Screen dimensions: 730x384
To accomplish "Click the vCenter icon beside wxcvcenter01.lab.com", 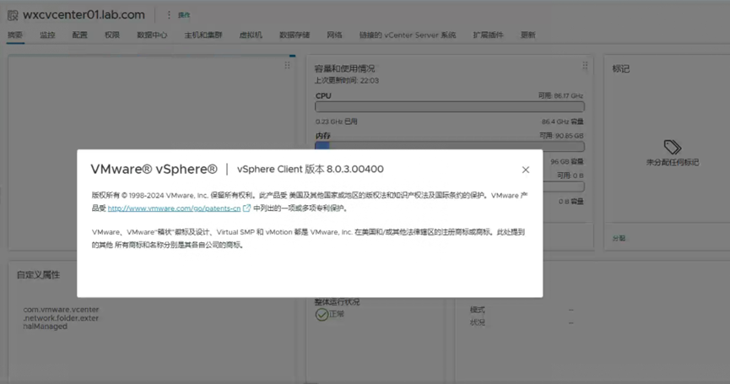I will coord(13,15).
